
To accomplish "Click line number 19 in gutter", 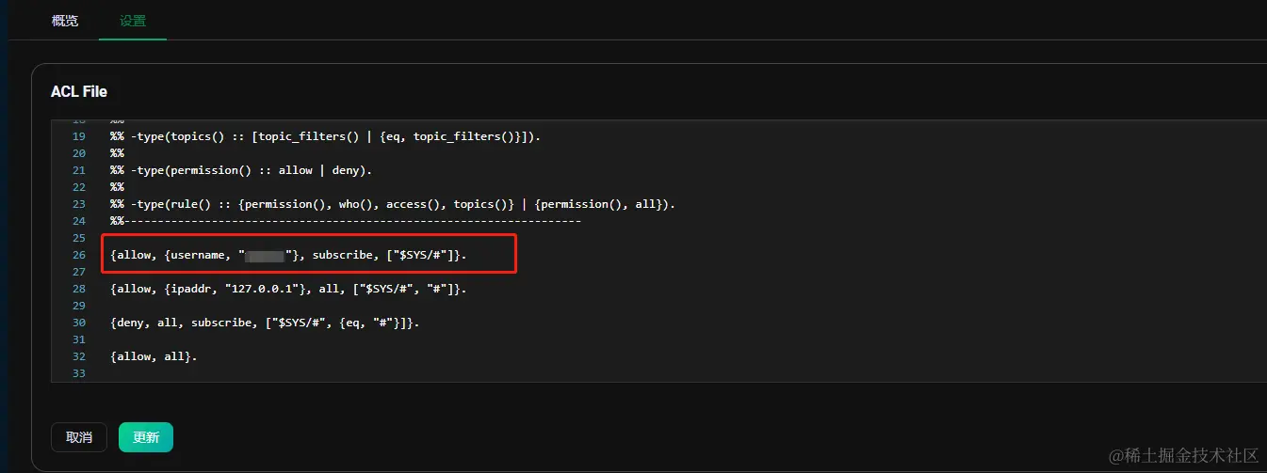I will click(x=79, y=136).
